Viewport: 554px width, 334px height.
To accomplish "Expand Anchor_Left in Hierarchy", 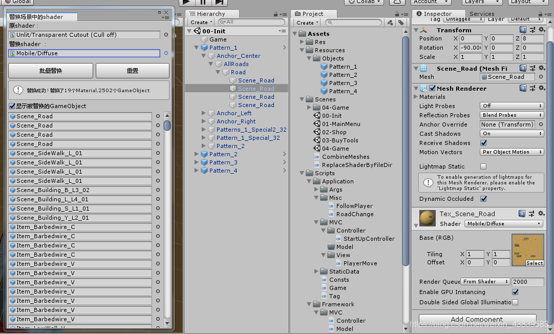I will [203, 113].
